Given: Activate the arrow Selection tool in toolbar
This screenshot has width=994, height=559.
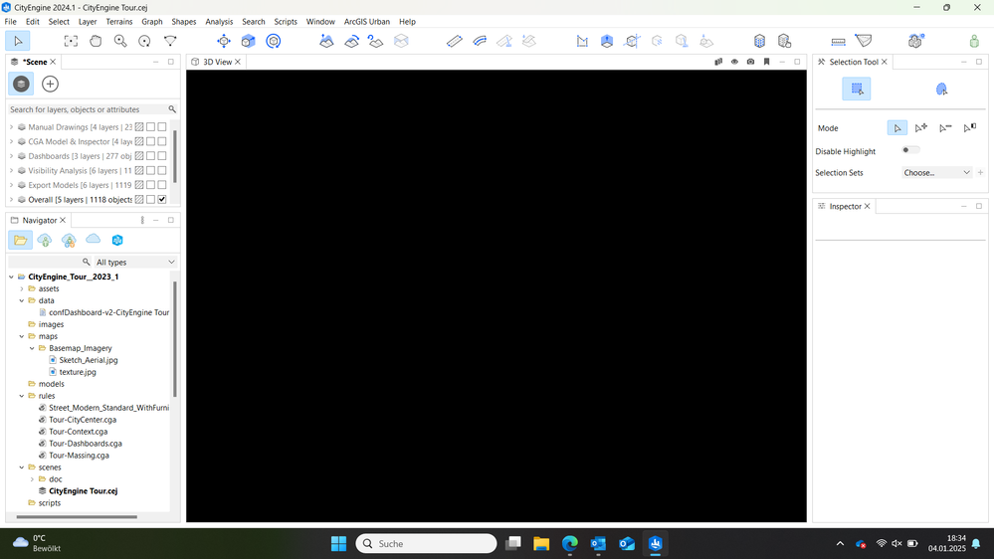Looking at the screenshot, I should tap(18, 41).
